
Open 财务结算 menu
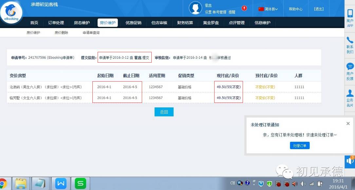tap(185, 23)
